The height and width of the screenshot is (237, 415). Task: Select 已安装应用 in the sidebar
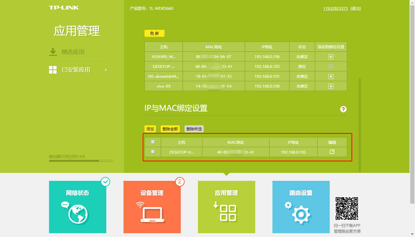pos(76,70)
